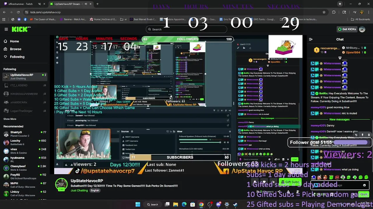The width and height of the screenshot is (373, 209).
Task: Open recommended channel FrayRS
Action: point(24,176)
